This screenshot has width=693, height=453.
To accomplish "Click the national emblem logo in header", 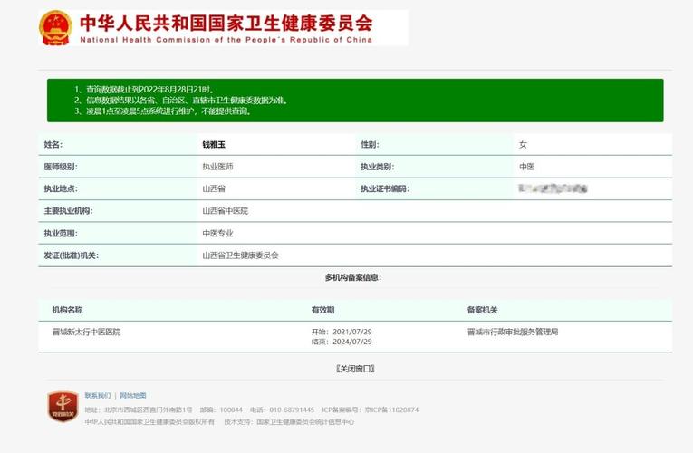I will point(55,27).
